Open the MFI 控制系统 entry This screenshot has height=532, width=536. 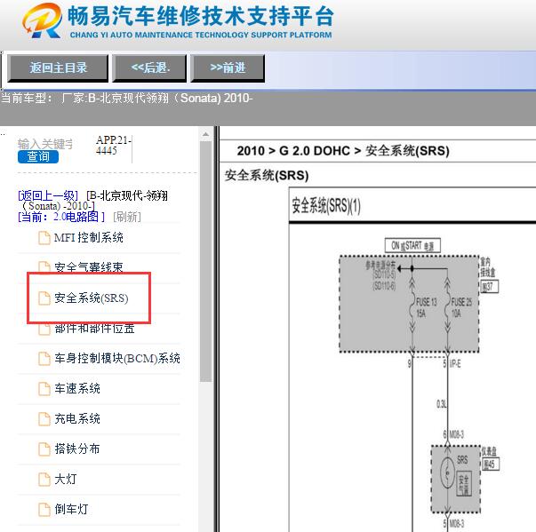[89, 238]
